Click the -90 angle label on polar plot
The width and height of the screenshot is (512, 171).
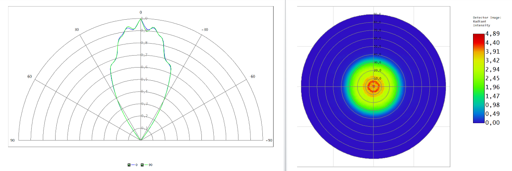point(269,140)
